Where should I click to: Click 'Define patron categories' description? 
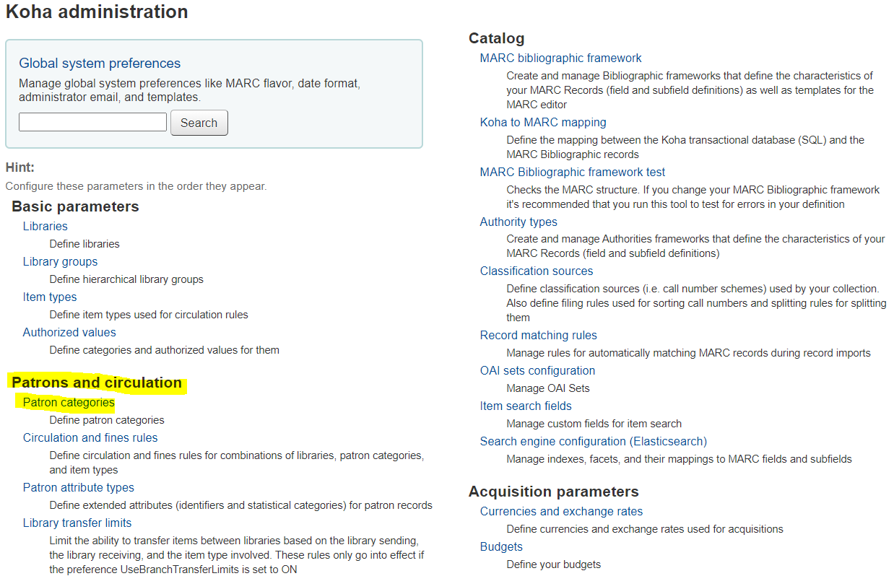107,420
